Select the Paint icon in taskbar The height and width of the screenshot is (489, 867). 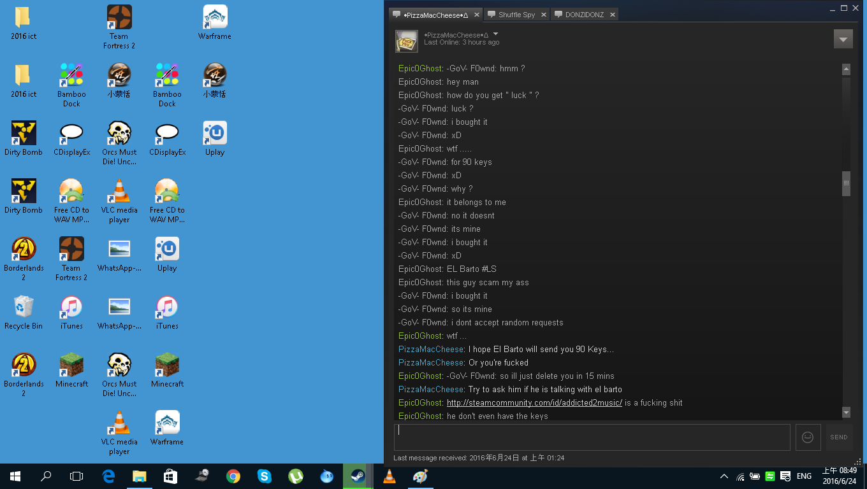tap(420, 476)
